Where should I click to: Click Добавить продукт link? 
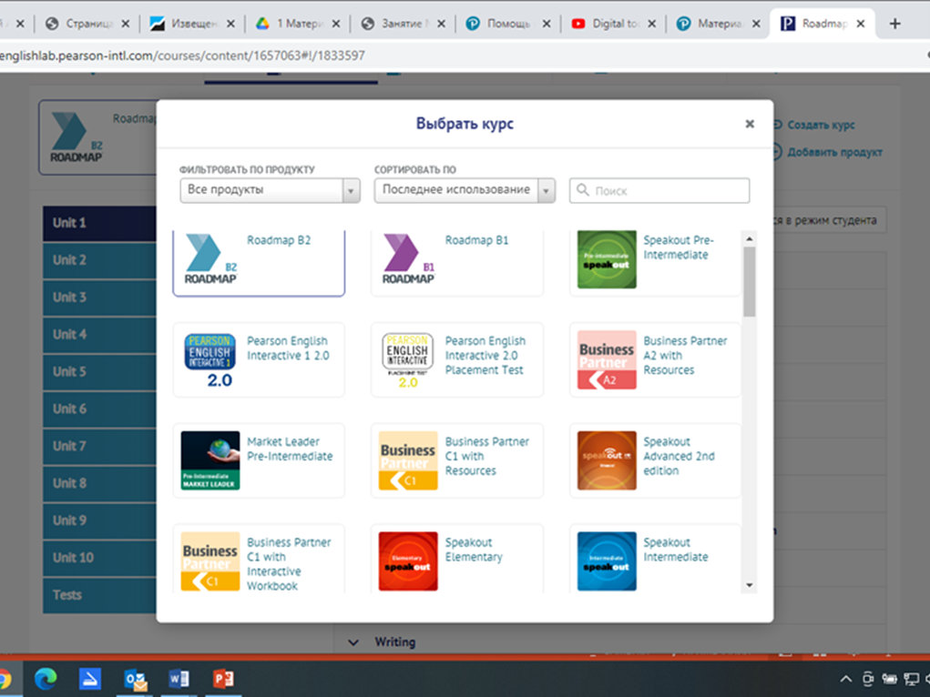tap(834, 152)
